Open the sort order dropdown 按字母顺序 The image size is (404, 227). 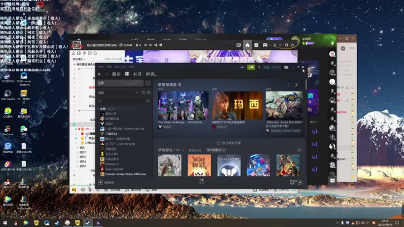click(216, 150)
